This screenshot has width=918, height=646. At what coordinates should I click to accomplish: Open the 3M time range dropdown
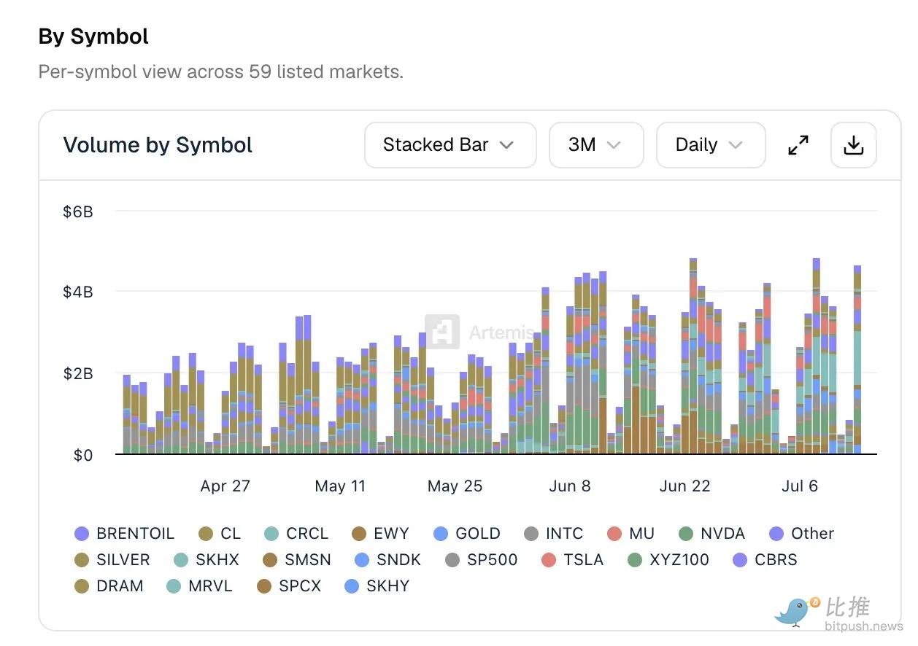[x=596, y=145]
